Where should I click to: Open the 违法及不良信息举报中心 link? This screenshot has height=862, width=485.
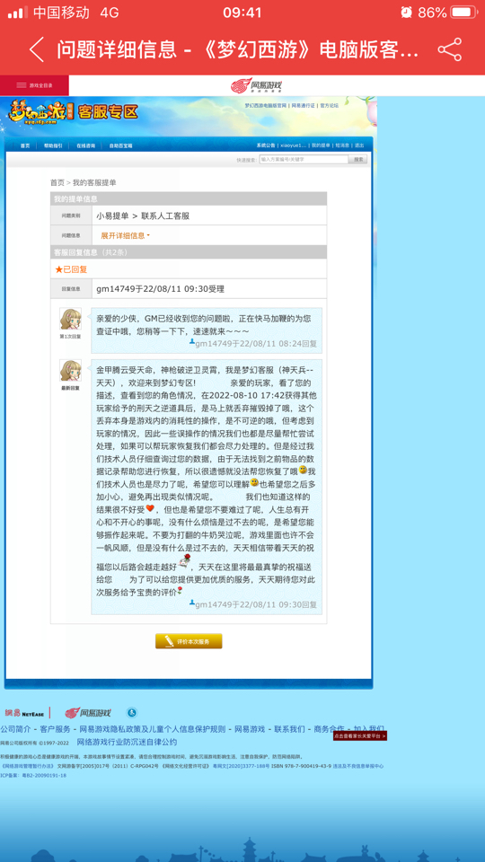pyautogui.click(x=358, y=766)
